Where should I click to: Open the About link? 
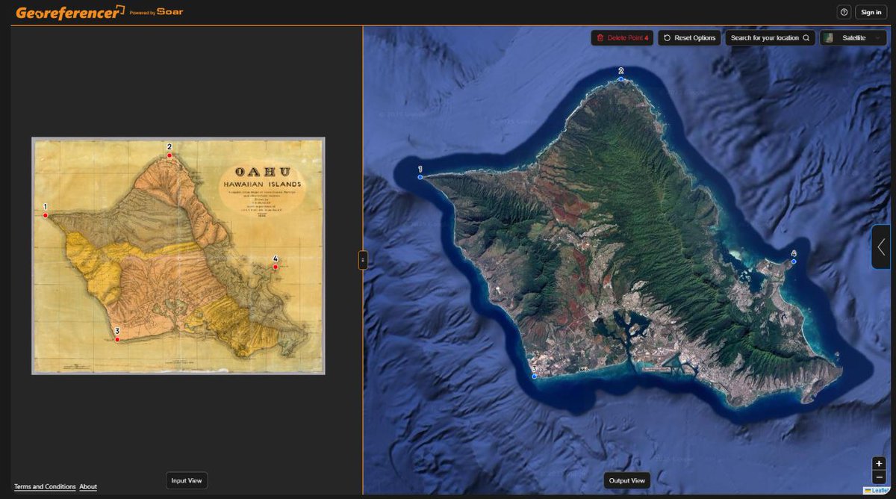[x=88, y=487]
